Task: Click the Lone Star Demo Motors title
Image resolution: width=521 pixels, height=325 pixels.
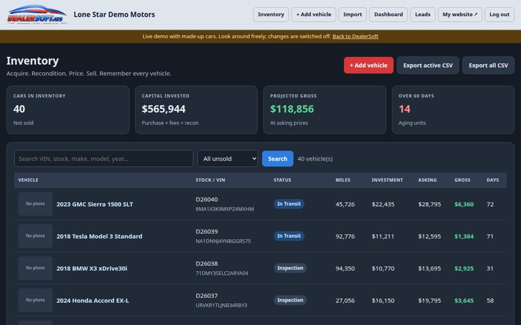Action: (115, 15)
